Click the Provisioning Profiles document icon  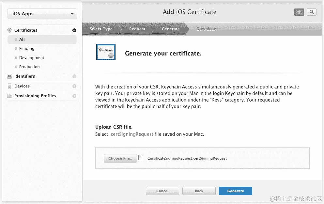9,96
